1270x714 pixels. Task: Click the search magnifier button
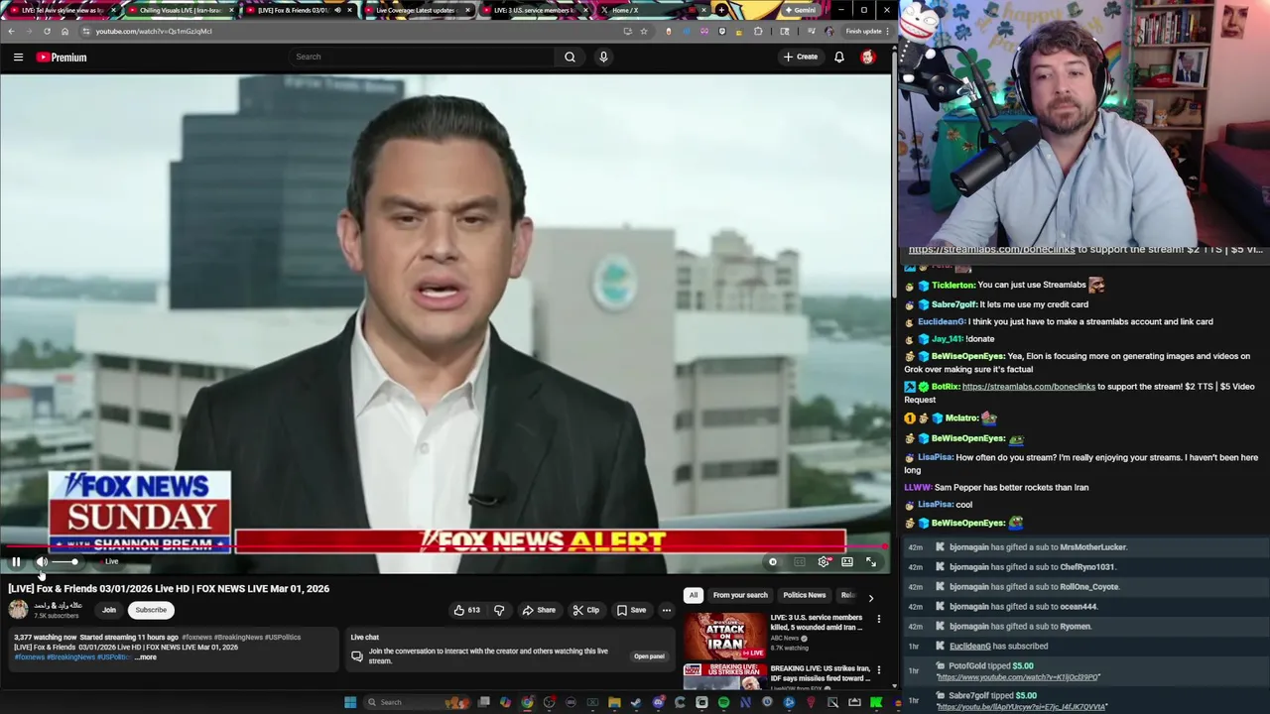pyautogui.click(x=570, y=57)
